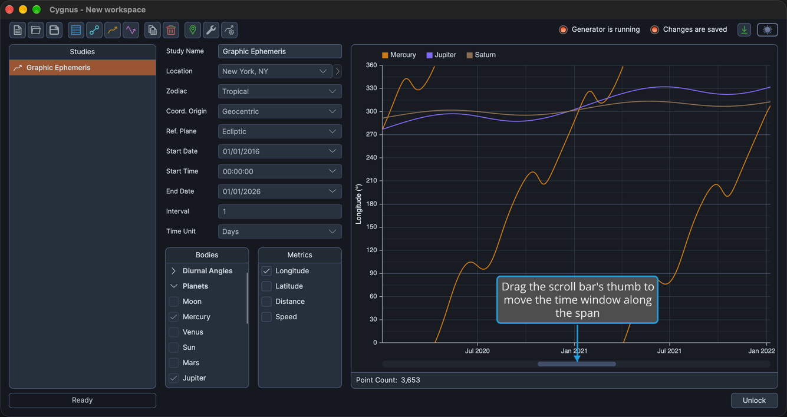The height and width of the screenshot is (417, 787).
Task: Uncheck the Longitude metric
Action: [266, 271]
